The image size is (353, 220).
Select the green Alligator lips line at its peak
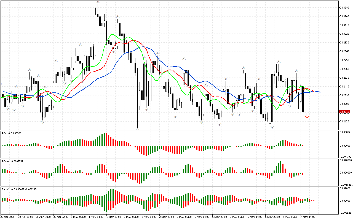112,34
